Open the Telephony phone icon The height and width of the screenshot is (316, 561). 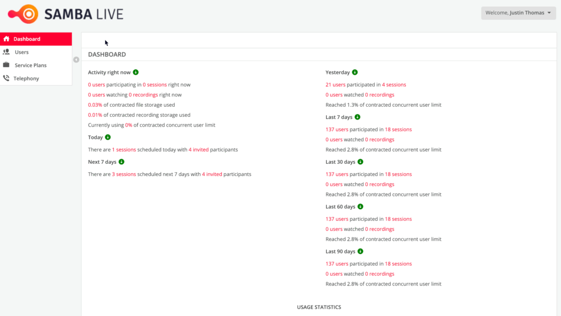[6, 78]
